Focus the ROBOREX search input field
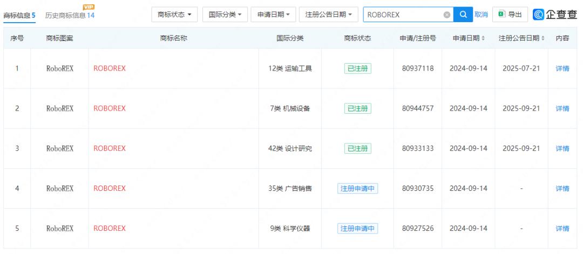This screenshot has width=583, height=254. tap(402, 15)
